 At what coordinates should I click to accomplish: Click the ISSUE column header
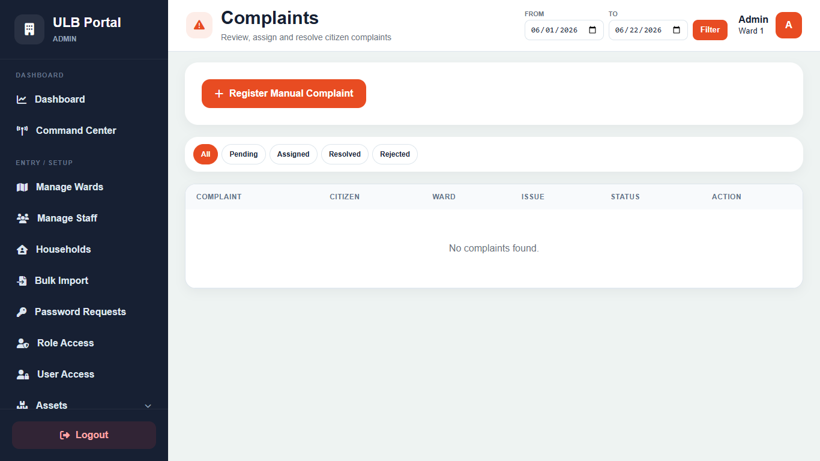click(x=533, y=197)
